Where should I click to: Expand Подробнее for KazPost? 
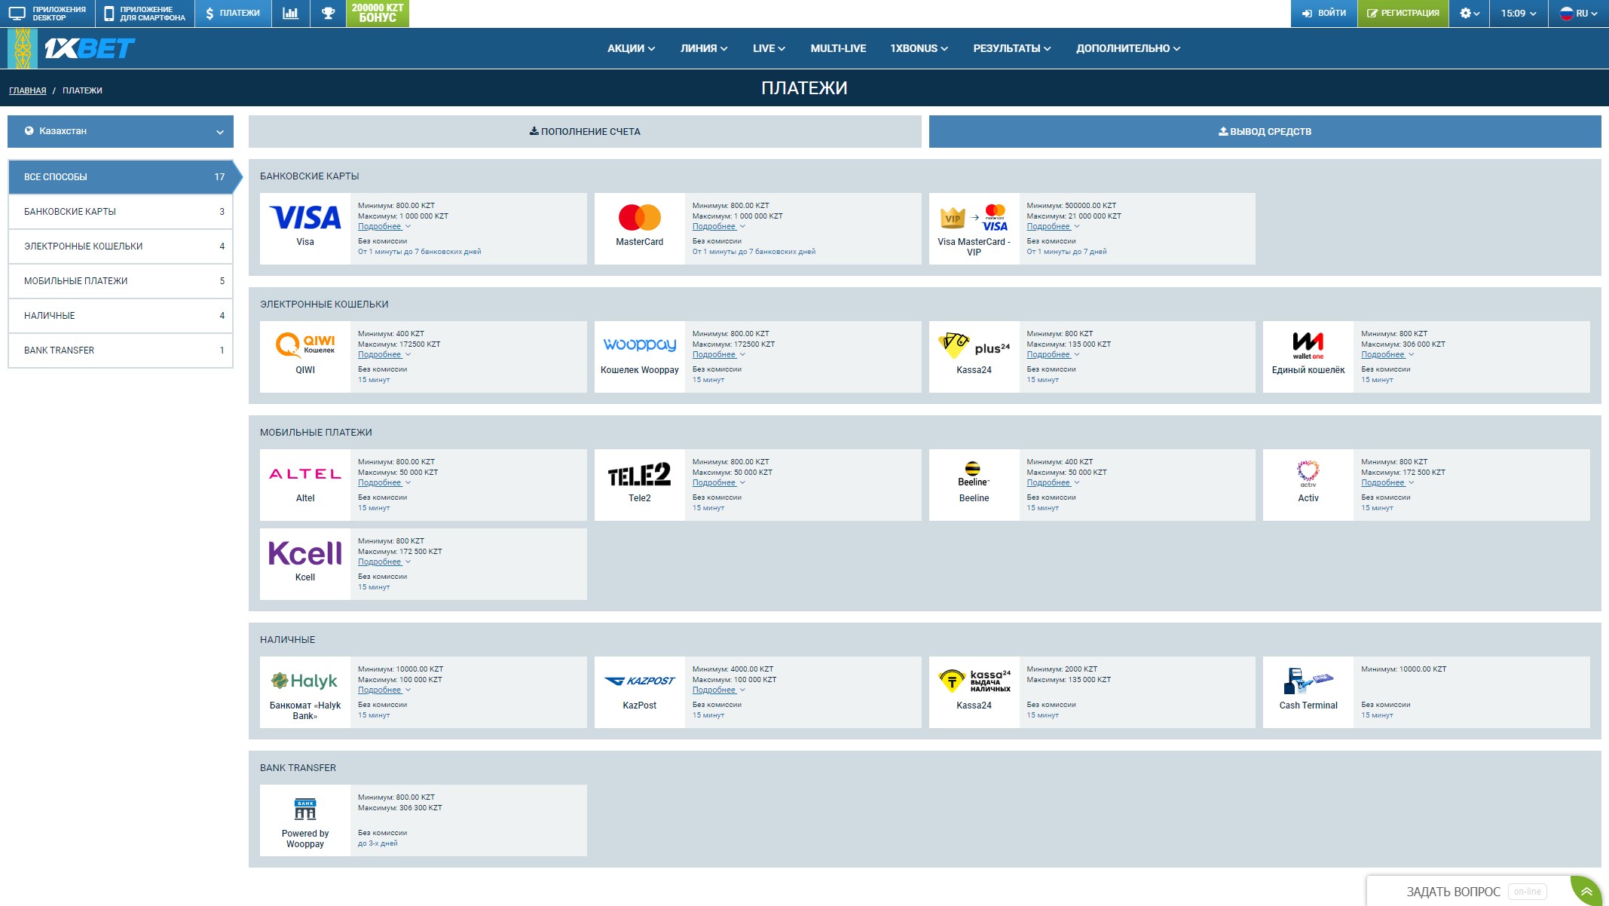(718, 690)
